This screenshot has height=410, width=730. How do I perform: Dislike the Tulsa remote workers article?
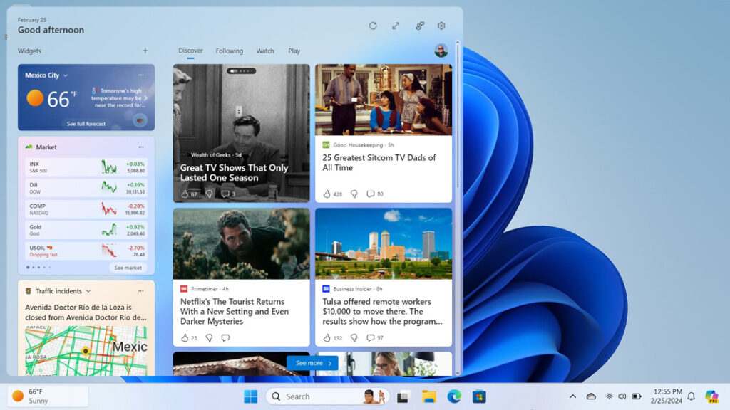[354, 338]
